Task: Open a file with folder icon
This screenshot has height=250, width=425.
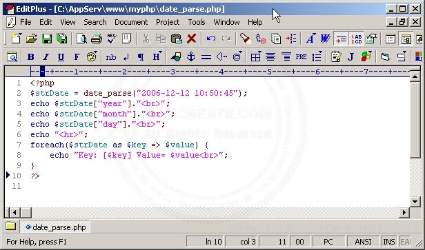Action: point(32,39)
